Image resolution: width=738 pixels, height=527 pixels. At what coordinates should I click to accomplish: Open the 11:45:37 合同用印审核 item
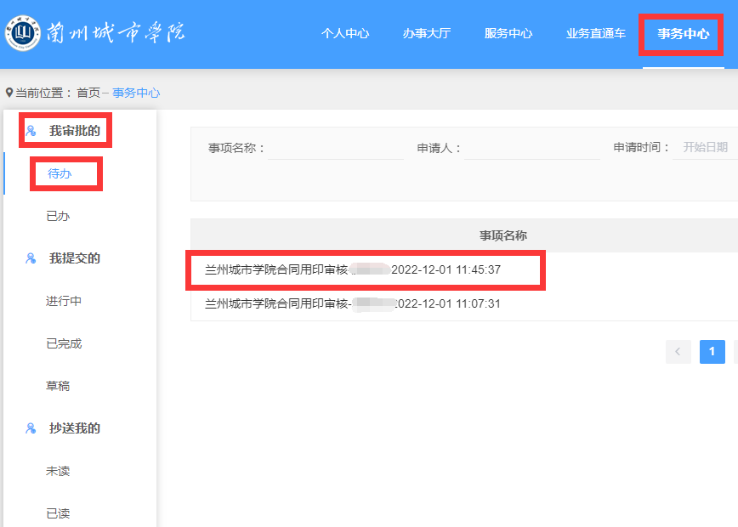[x=353, y=269]
